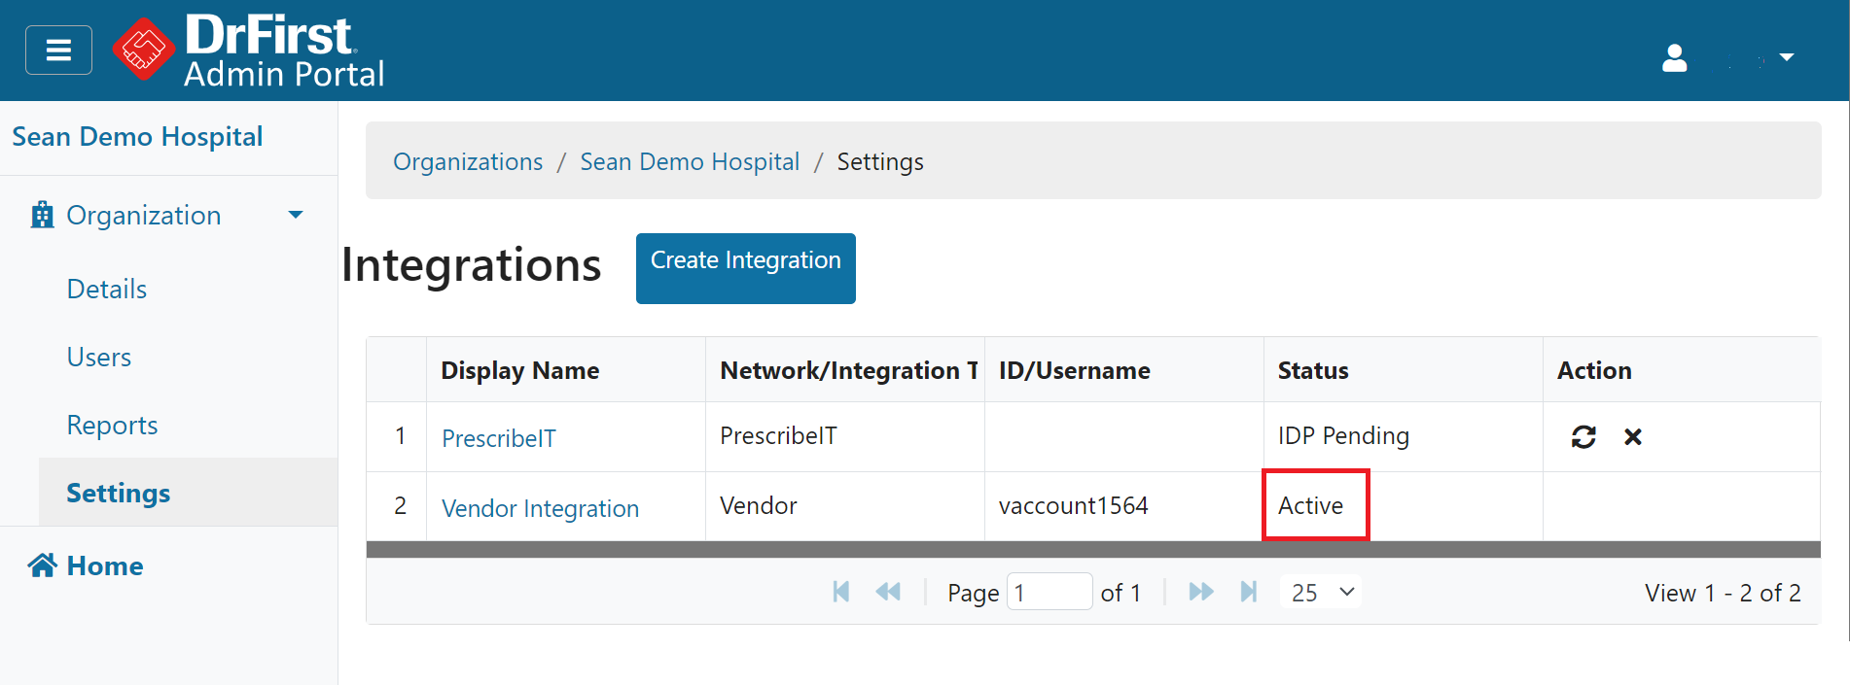Image resolution: width=1850 pixels, height=685 pixels.
Task: Delete the PrescribeIT integration with X icon
Action: (1632, 437)
